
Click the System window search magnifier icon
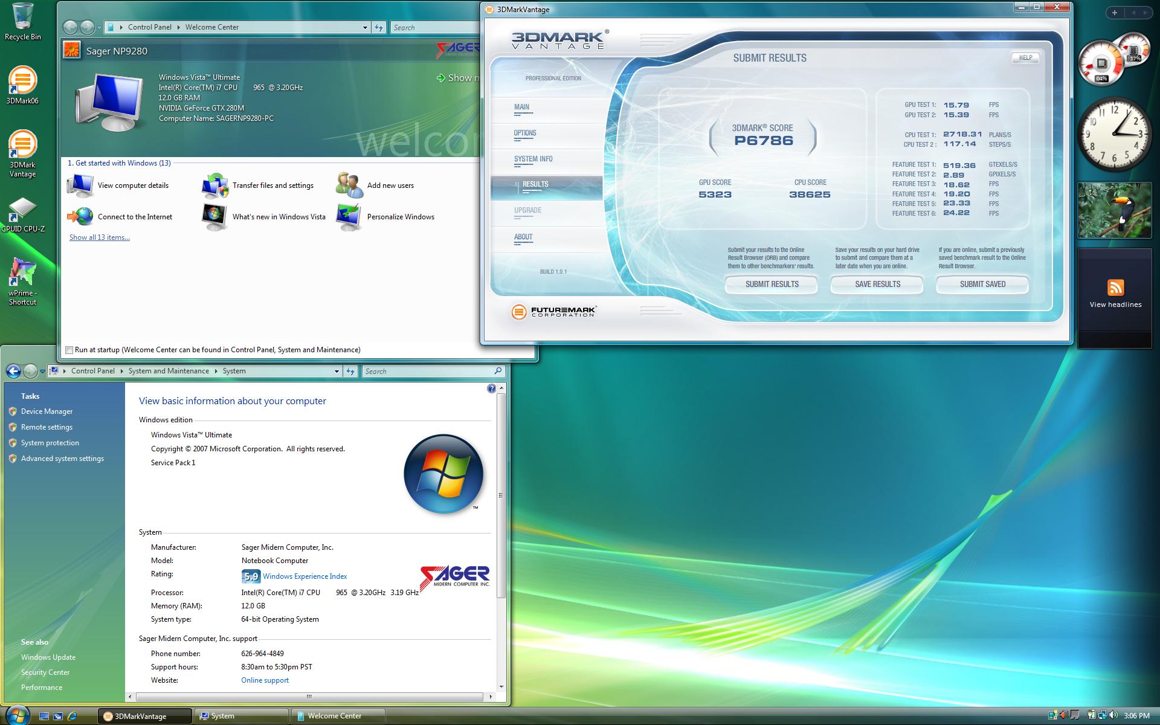point(498,371)
